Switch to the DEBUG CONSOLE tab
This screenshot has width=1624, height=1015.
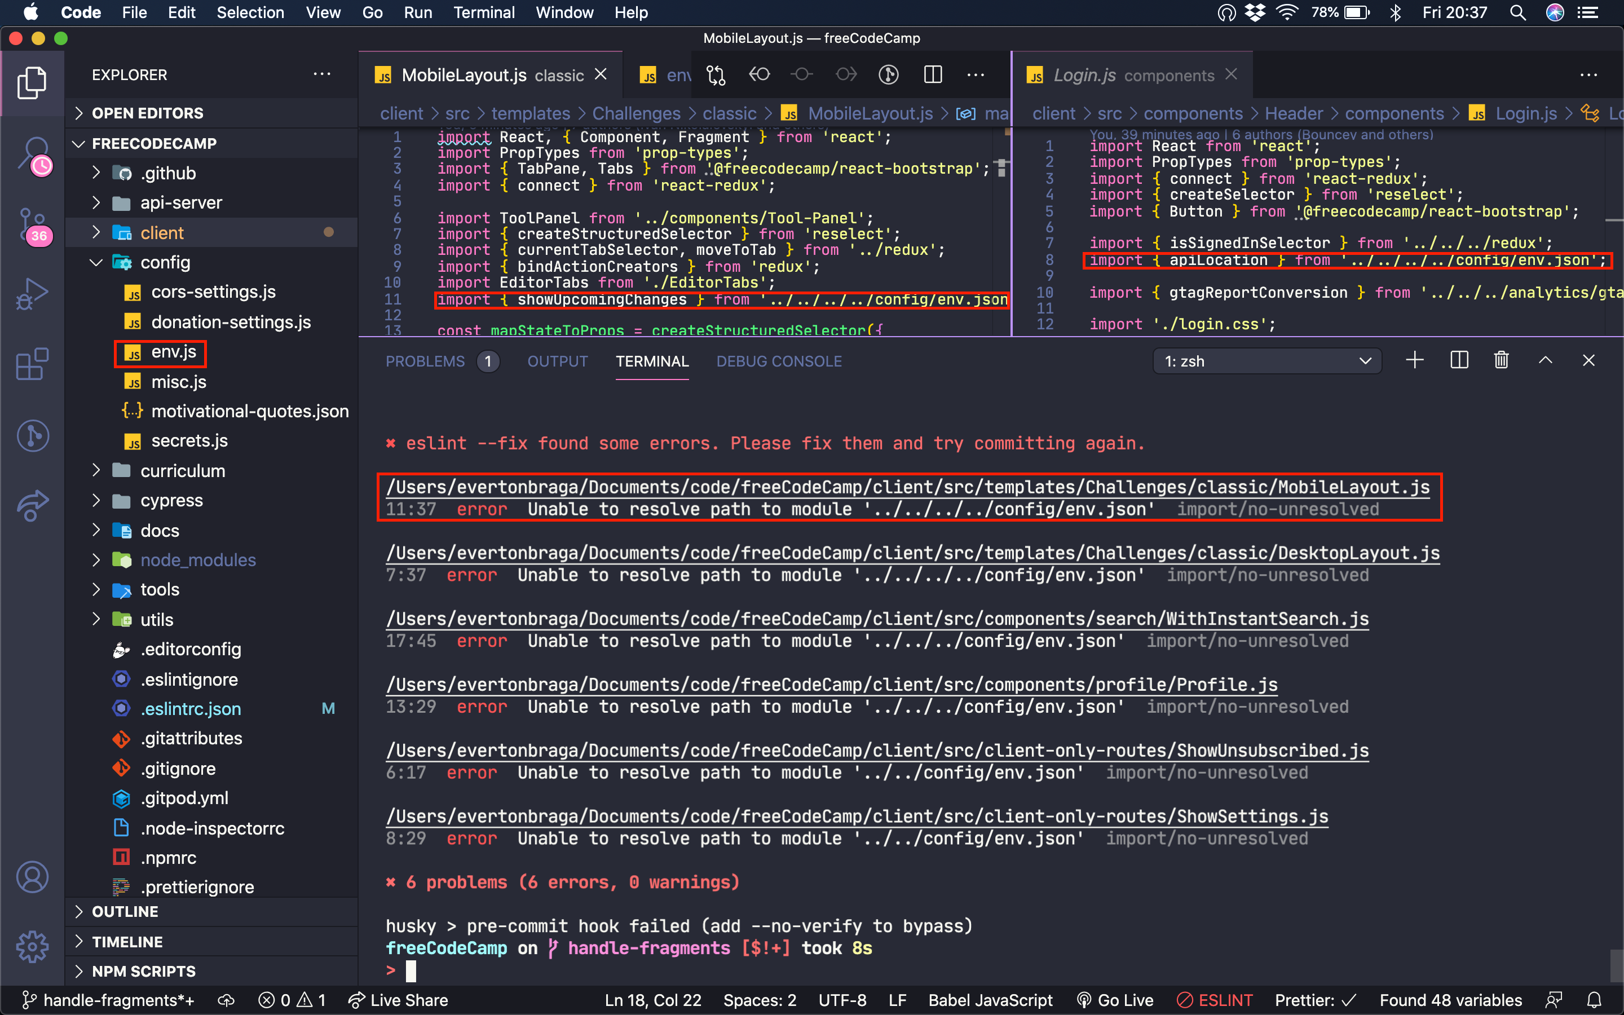778,361
